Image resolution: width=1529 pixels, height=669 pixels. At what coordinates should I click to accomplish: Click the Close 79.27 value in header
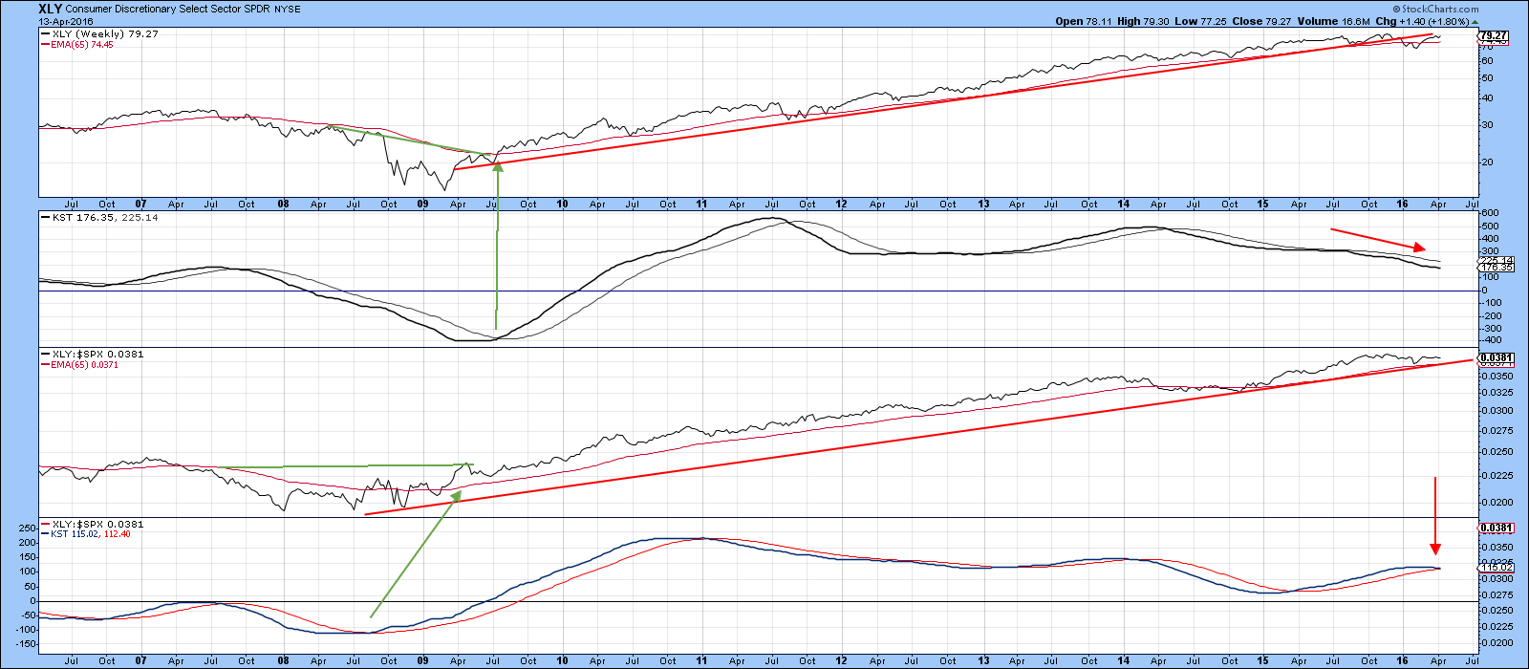coord(1261,21)
